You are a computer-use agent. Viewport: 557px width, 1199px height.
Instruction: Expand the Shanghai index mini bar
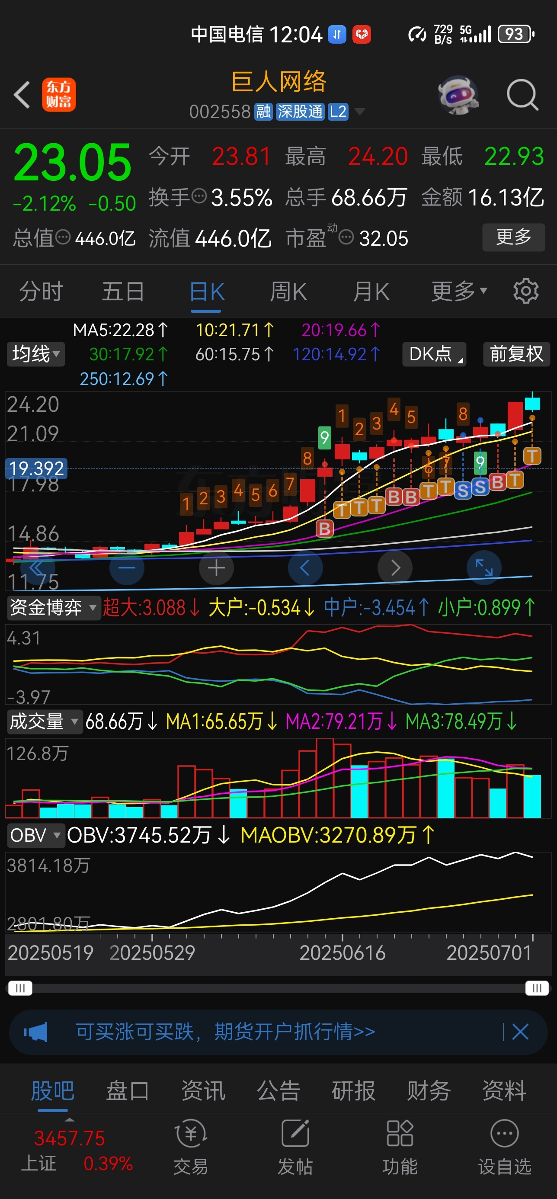click(x=69, y=1120)
